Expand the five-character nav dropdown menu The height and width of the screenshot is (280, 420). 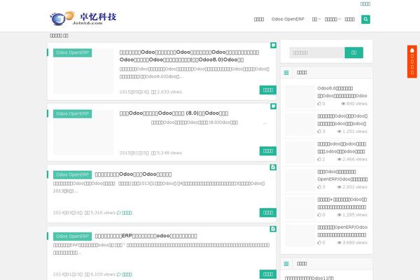pyautogui.click(x=332, y=20)
